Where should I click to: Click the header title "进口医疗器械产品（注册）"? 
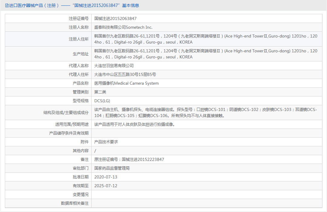[x=34, y=6]
